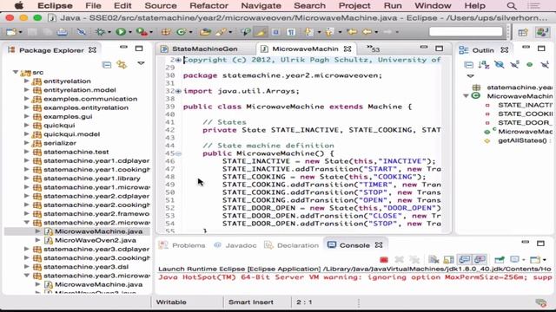Collapse MicrowaveMachine class in Outline
The width and height of the screenshot is (556, 312).
click(466, 96)
